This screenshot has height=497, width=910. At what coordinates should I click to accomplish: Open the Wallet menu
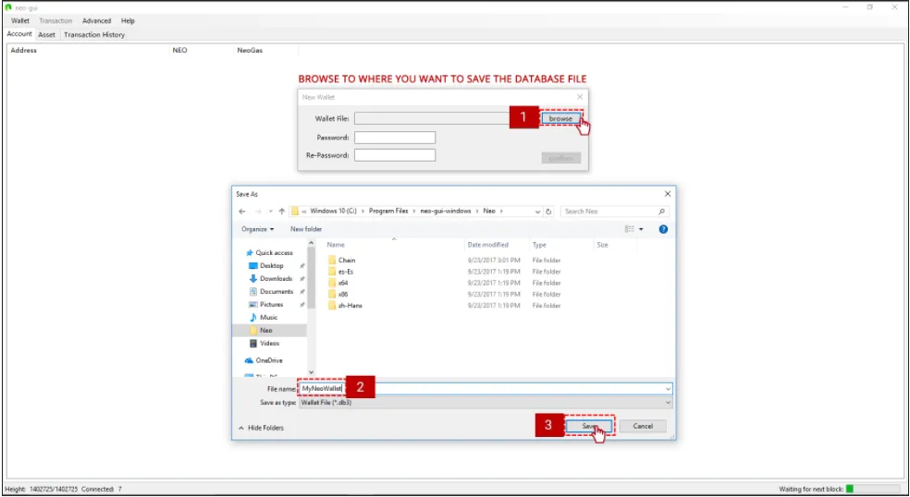(19, 21)
